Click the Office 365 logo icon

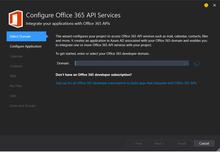click(x=16, y=19)
